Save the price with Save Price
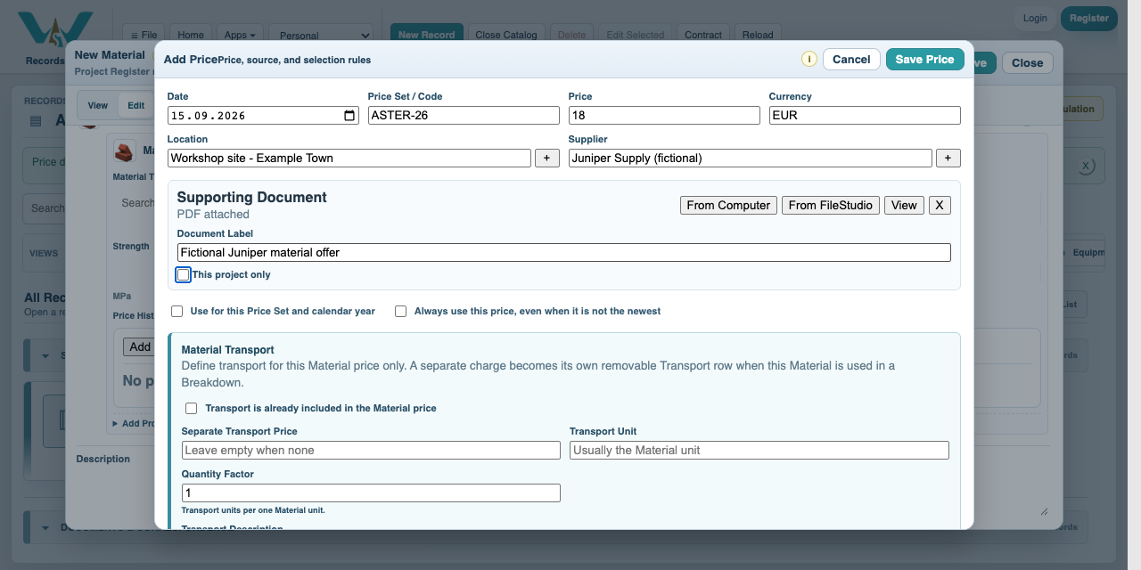Image resolution: width=1141 pixels, height=570 pixels. pyautogui.click(x=924, y=60)
